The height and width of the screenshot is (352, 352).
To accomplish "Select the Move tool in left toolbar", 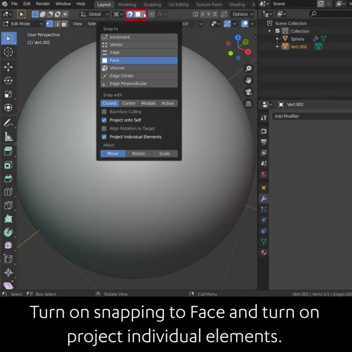I will tap(8, 67).
